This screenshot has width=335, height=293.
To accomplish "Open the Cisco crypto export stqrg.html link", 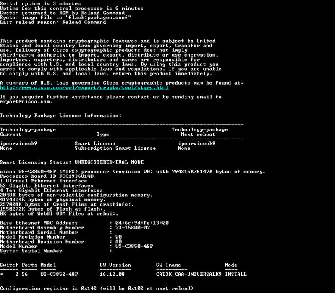I will [84, 87].
